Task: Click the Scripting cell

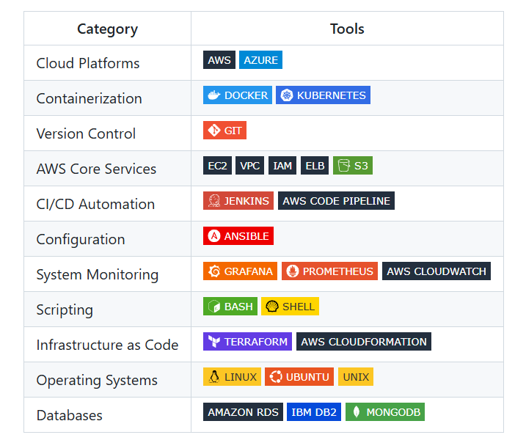Action: [107, 310]
